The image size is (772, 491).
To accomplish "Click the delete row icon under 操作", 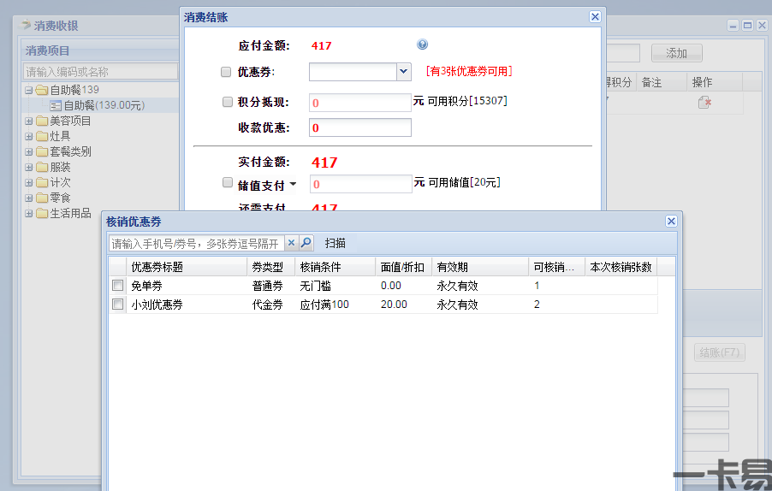I will pos(704,103).
